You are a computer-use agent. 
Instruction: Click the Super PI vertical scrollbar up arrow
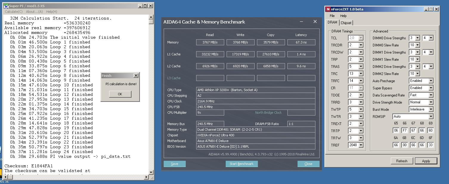[x=151, y=17]
